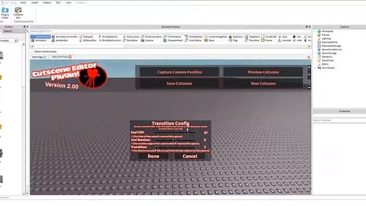
Task: Select StarterPack in Explorer
Action: point(328,61)
